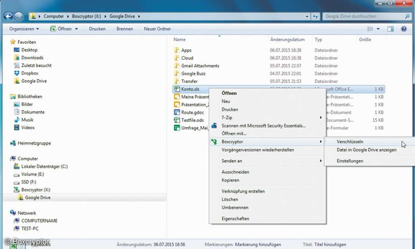Click the refresh button beside address bar
The height and width of the screenshot is (249, 415).
click(315, 16)
